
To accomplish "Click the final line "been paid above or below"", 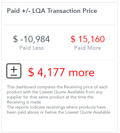I will click(59, 112).
